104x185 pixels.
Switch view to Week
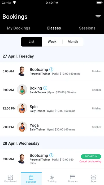(52, 42)
